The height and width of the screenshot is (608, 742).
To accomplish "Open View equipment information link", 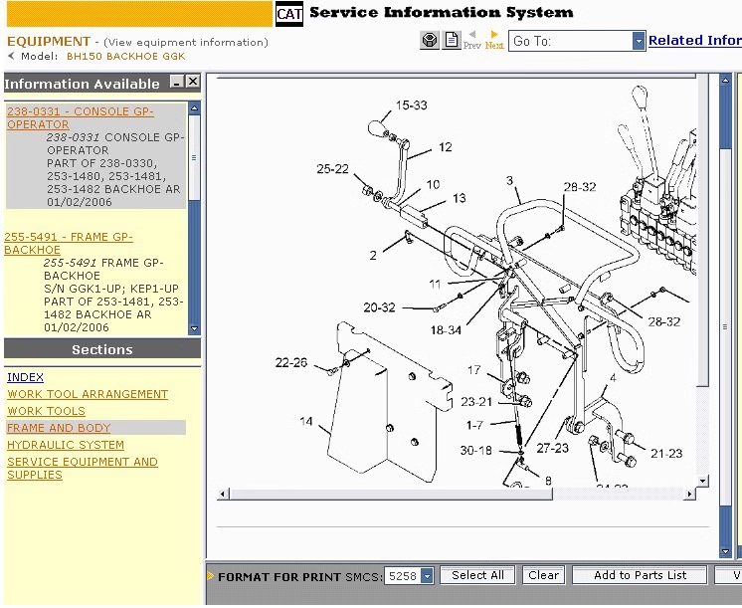I will click(185, 42).
